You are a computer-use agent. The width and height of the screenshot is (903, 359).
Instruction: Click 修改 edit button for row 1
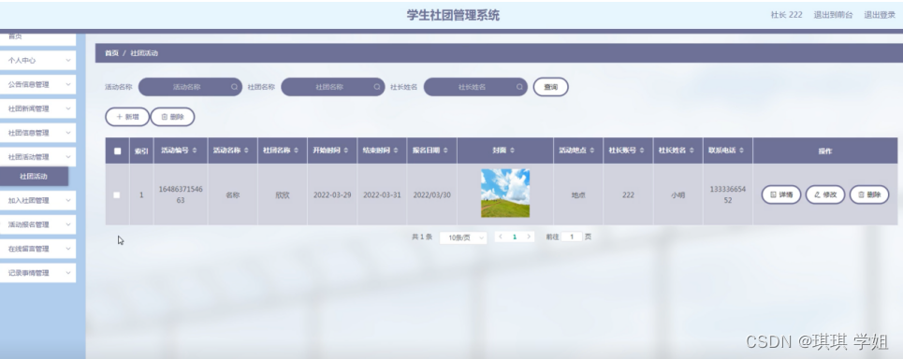click(824, 194)
